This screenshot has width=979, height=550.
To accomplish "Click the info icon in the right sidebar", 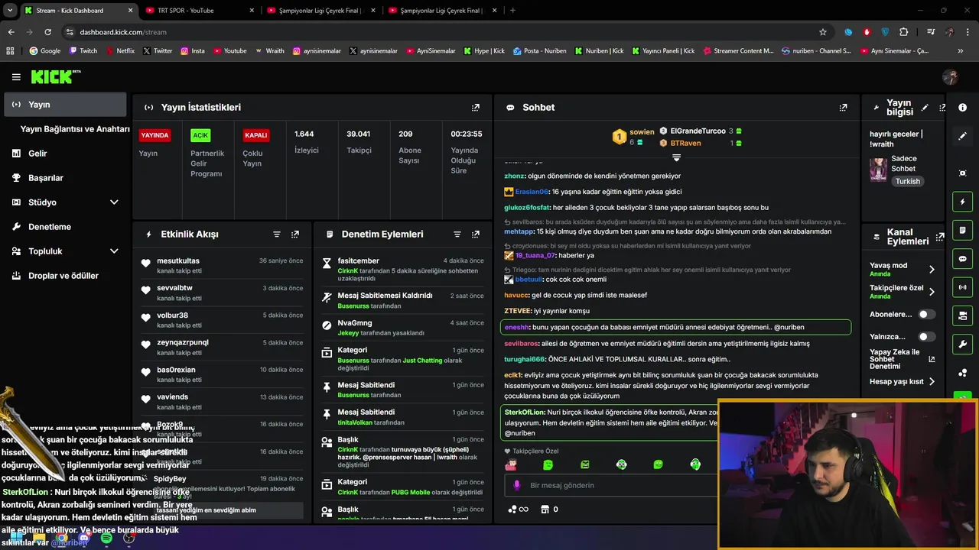I will tap(963, 108).
